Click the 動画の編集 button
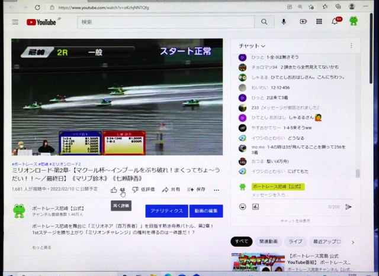 click(206, 211)
